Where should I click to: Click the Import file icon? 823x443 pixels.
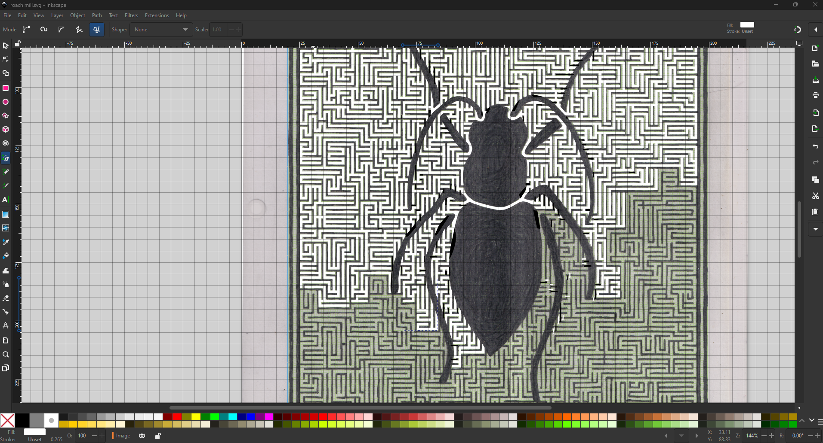816,113
